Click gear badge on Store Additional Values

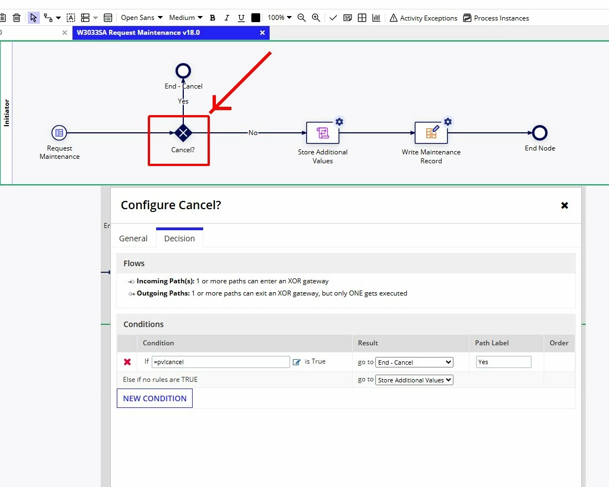tap(339, 122)
